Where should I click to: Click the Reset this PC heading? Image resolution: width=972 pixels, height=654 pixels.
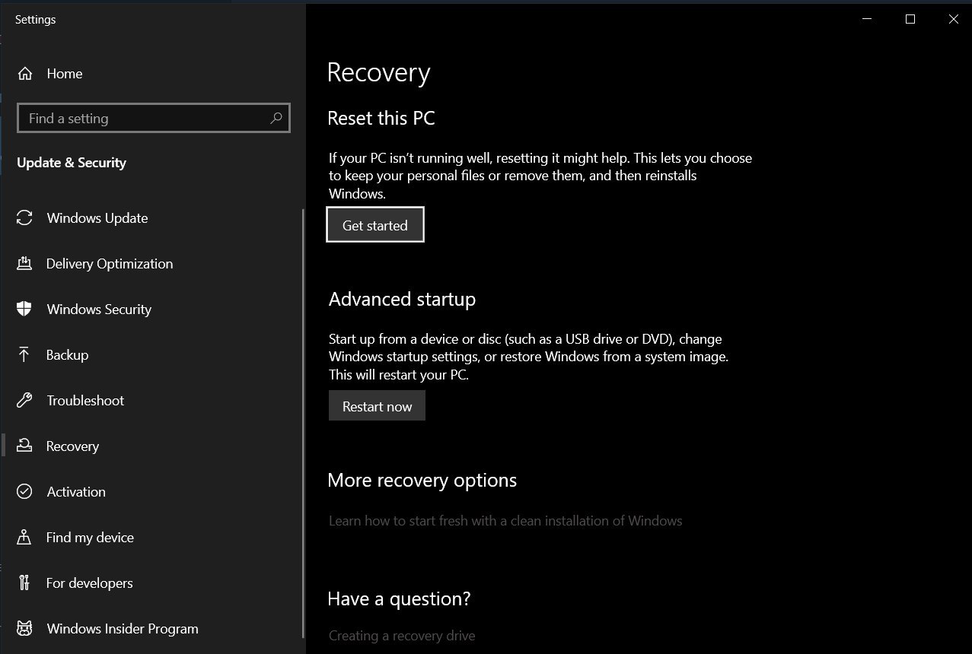click(x=381, y=119)
